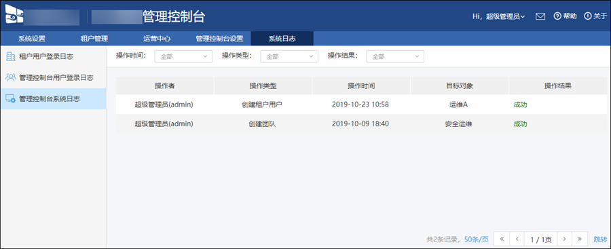The width and height of the screenshot is (611, 249).
Task: Click the 租户用户登录日志 building icon
Action: click(11, 56)
